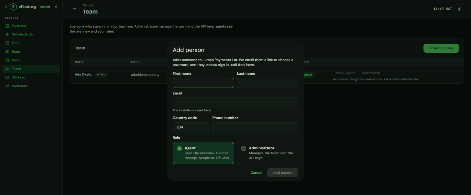Click the Add person dialog title
The width and height of the screenshot is (471, 195).
pos(188,50)
